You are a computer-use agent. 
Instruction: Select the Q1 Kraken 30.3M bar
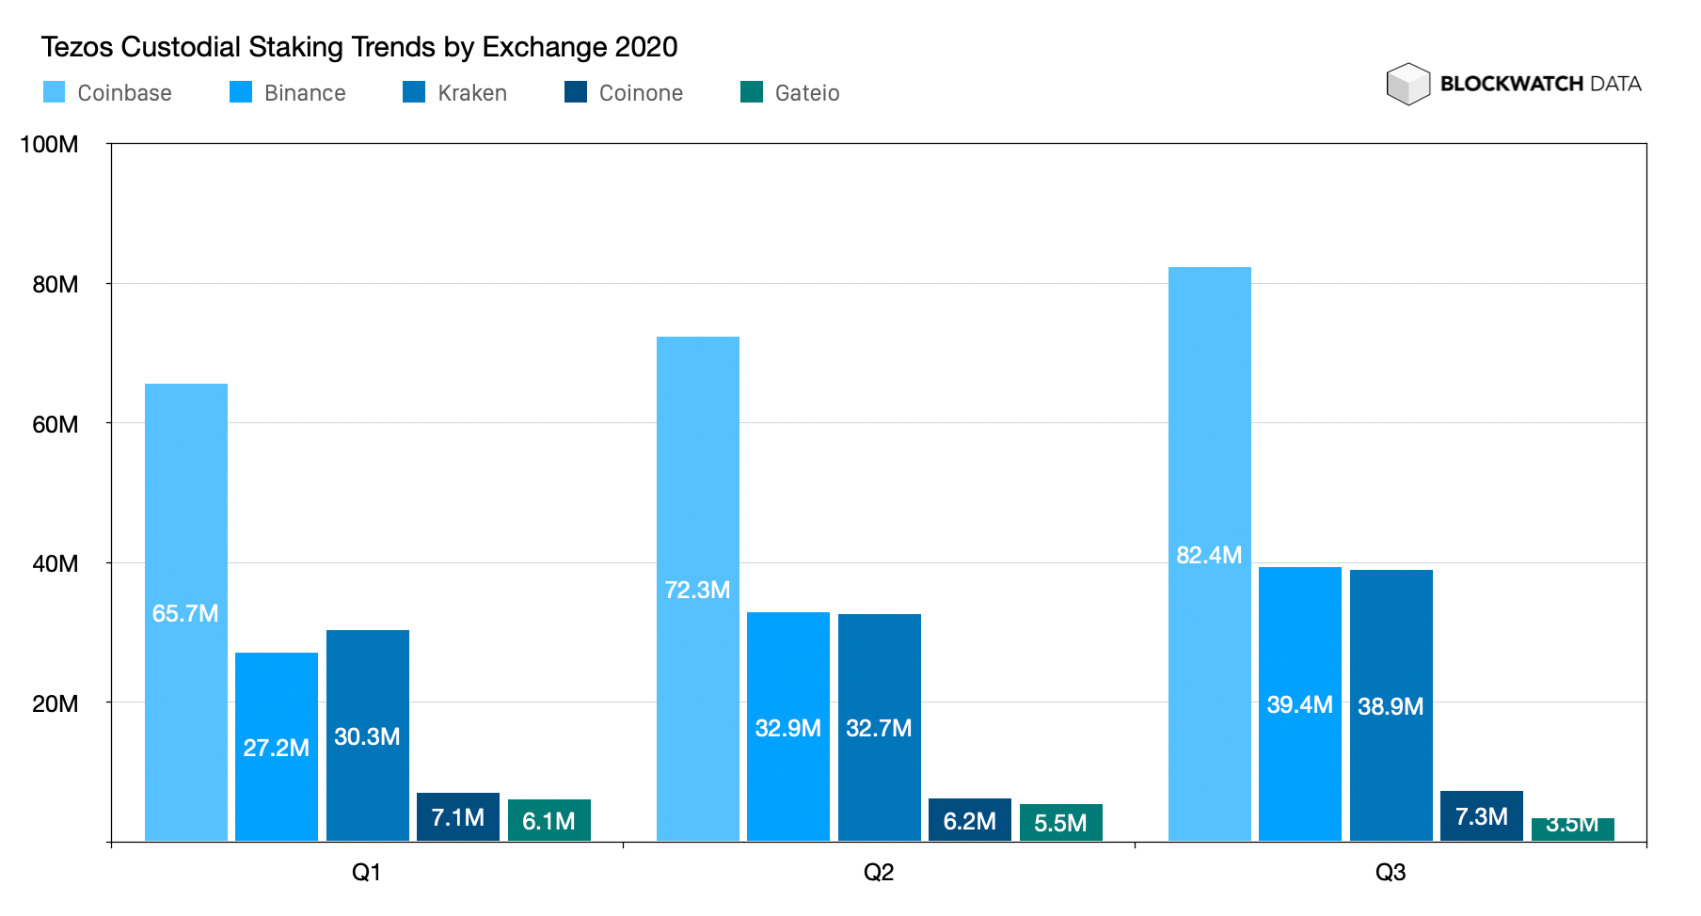coord(368,735)
